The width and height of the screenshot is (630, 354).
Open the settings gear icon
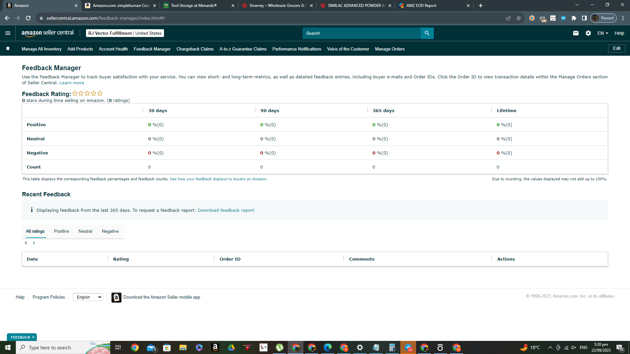[588, 33]
